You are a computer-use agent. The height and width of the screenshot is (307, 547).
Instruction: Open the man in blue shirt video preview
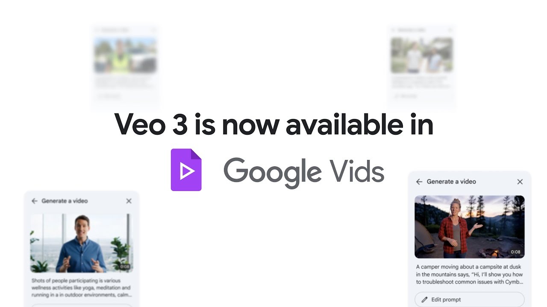click(82, 243)
